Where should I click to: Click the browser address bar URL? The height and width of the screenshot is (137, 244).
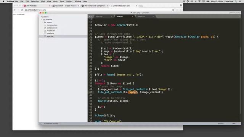pyautogui.click(x=37, y=10)
